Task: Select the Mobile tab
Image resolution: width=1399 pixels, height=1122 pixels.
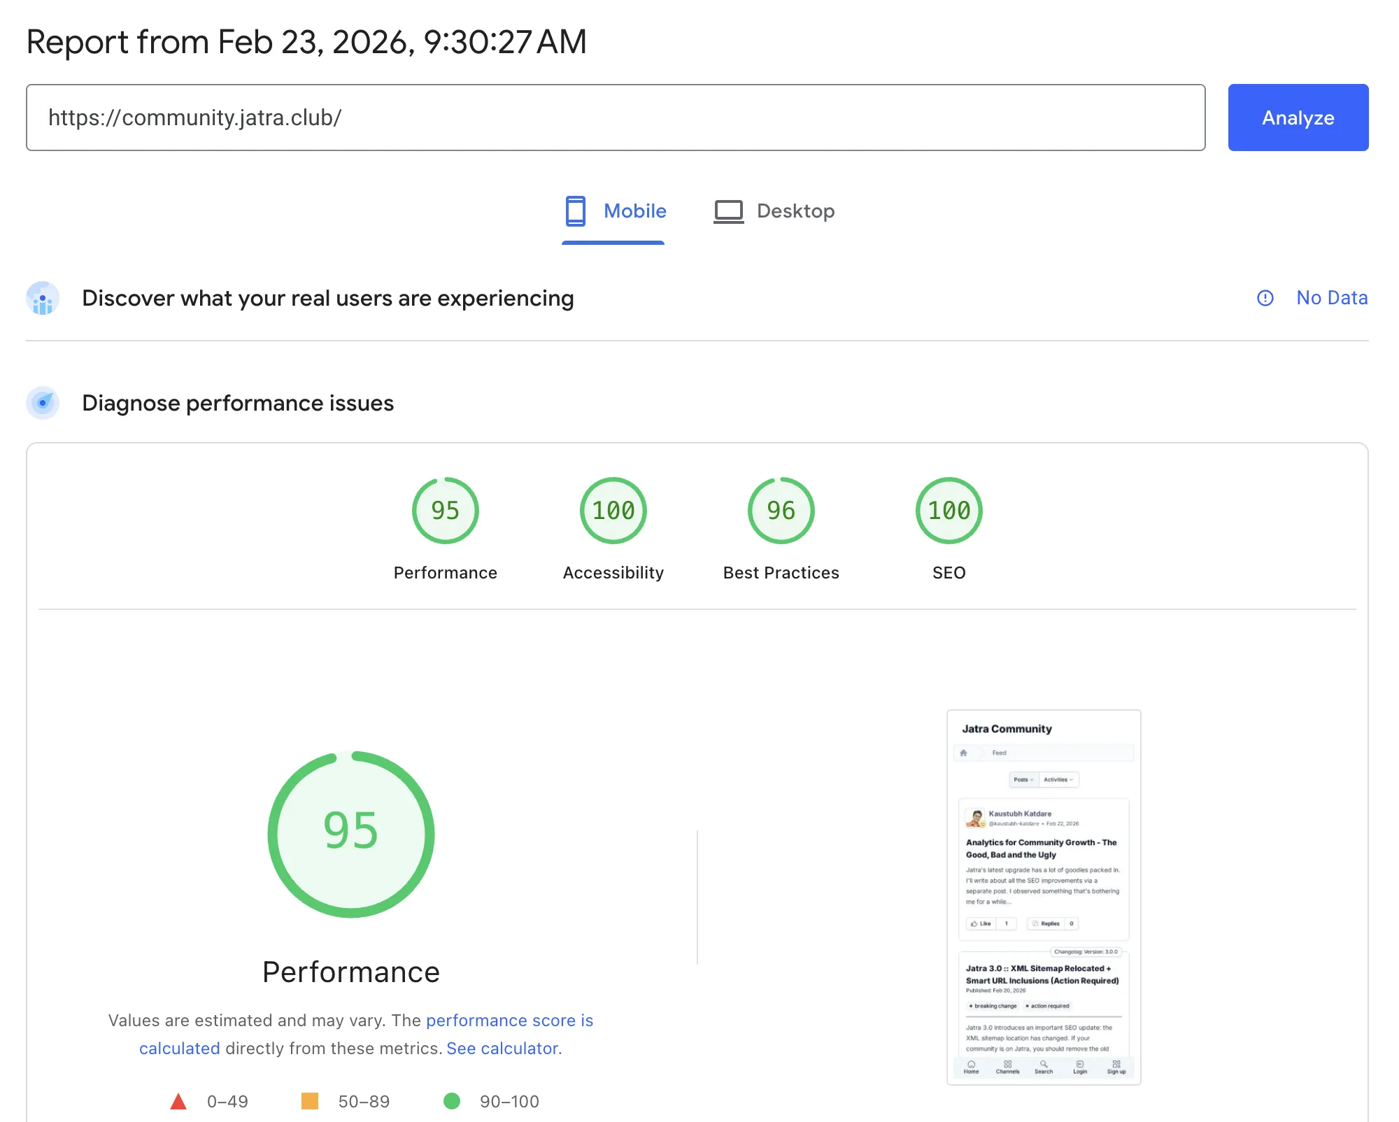Action: click(613, 211)
